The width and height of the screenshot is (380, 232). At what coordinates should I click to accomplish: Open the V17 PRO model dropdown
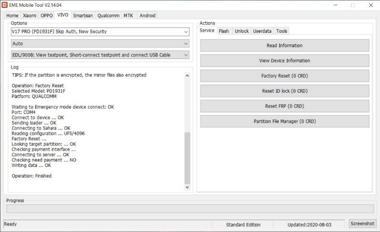coord(100,32)
